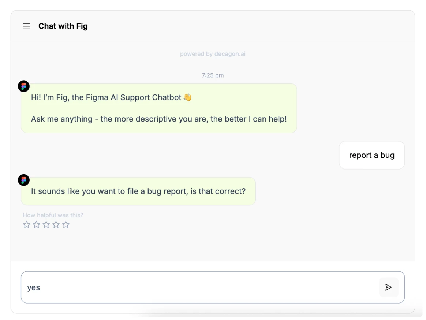The width and height of the screenshot is (426, 320).
Task: Click the 'How helpful was this?' label
Action: (x=53, y=215)
